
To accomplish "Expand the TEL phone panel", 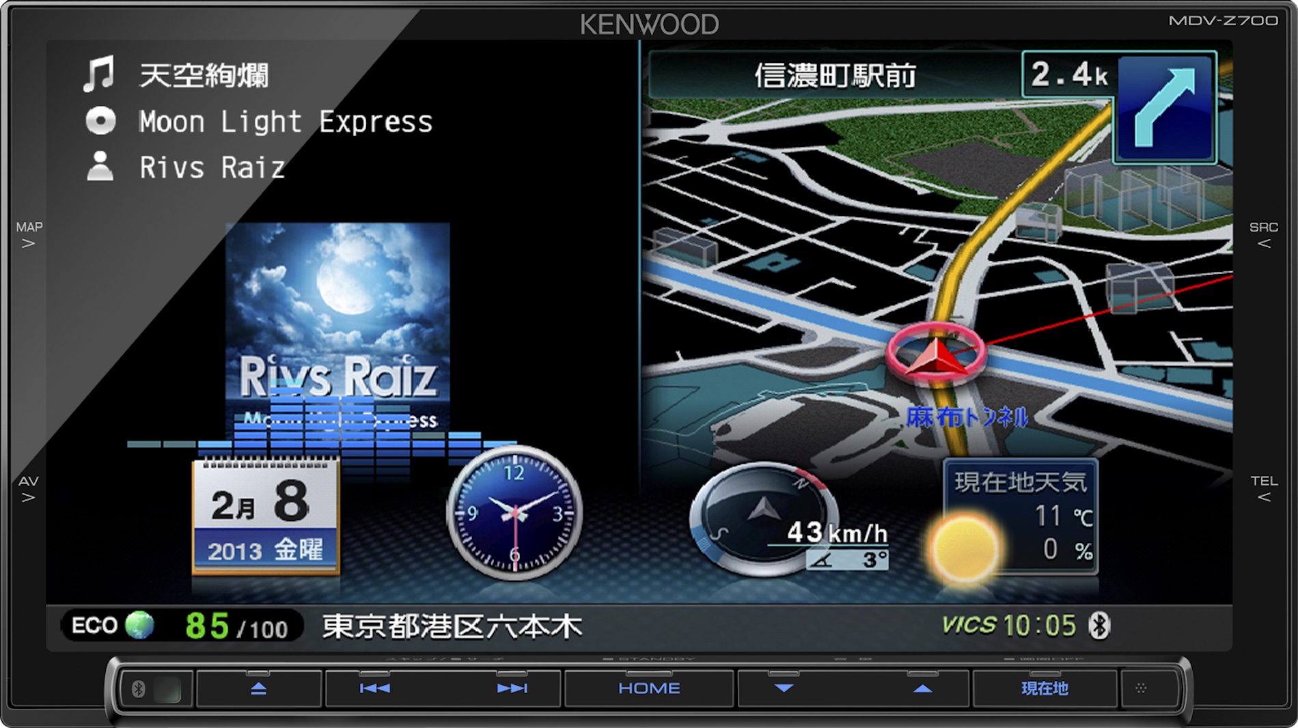I will point(1263,489).
